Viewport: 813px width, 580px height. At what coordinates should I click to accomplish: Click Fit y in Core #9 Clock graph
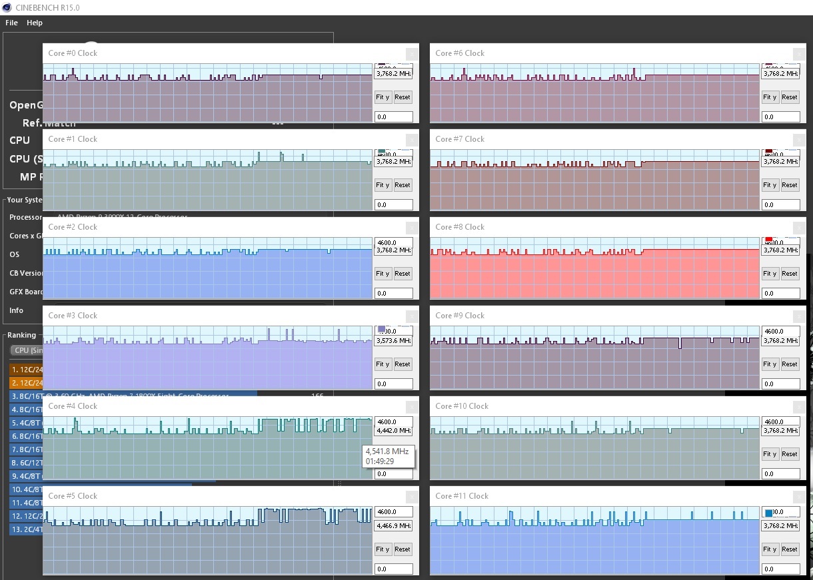(770, 364)
